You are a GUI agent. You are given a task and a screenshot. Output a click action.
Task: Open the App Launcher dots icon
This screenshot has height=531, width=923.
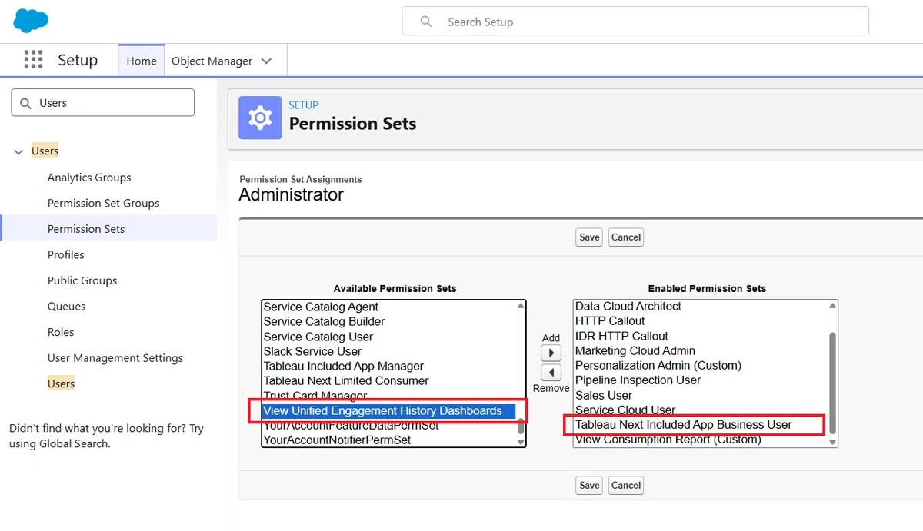coord(33,60)
